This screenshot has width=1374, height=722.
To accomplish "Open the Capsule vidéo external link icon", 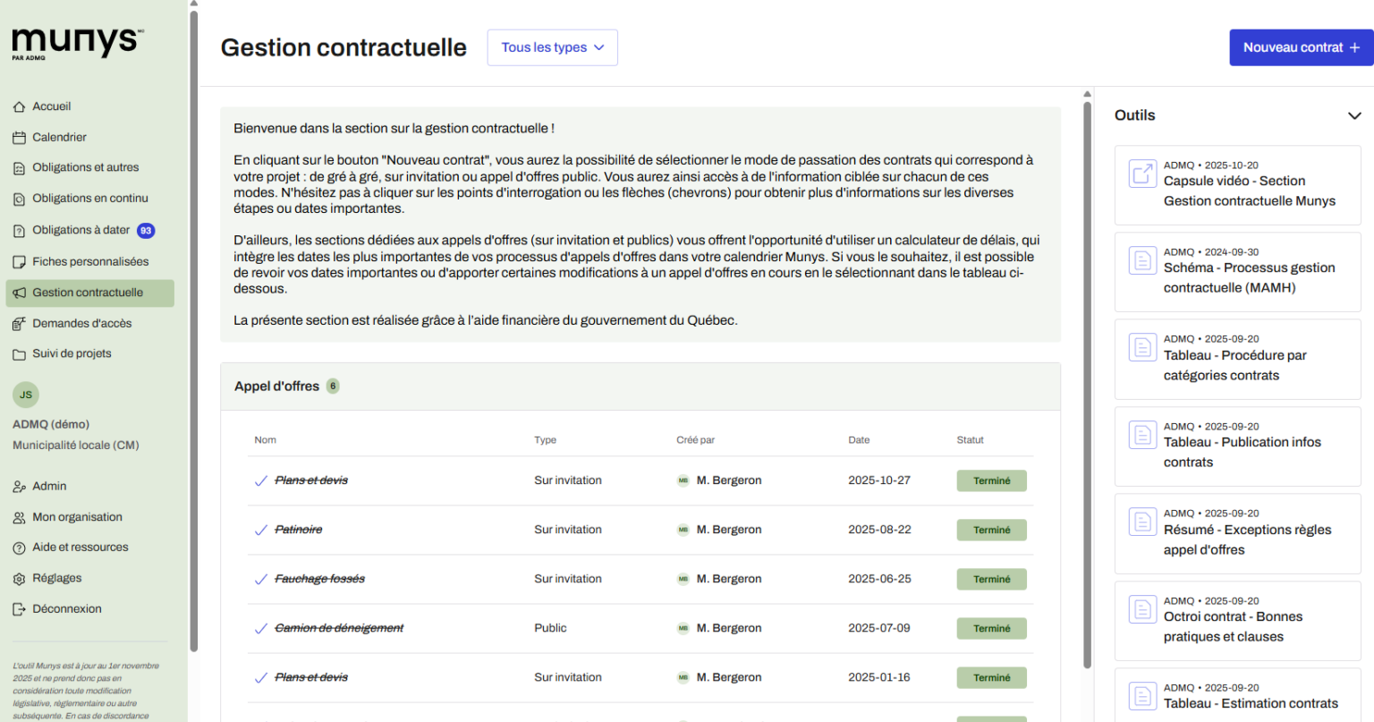I will (x=1142, y=174).
